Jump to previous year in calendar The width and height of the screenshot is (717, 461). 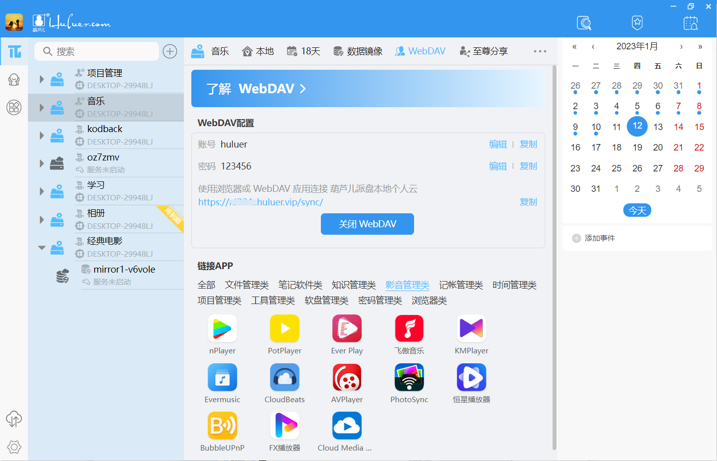[574, 47]
